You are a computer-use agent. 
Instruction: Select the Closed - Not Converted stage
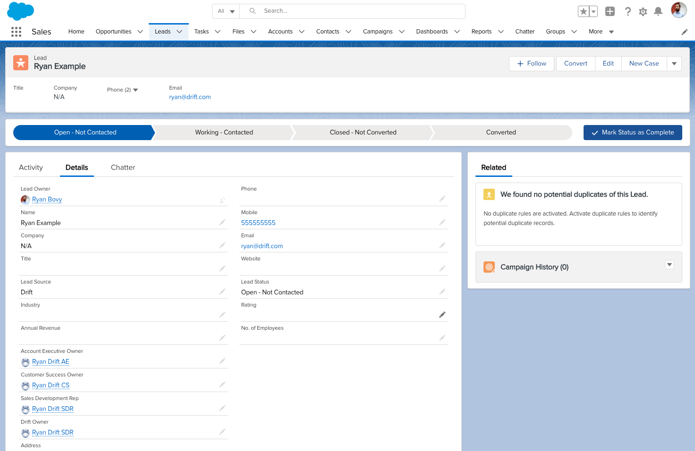[363, 133]
